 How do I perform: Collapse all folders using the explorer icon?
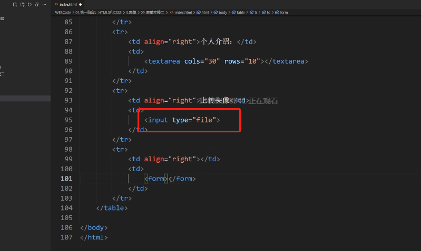(x=37, y=5)
